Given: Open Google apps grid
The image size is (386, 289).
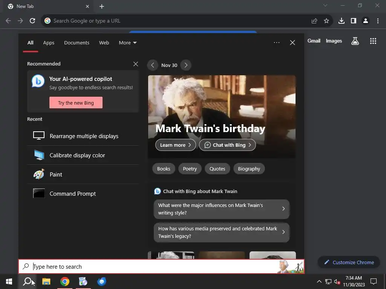Looking at the screenshot, I should (x=373, y=41).
